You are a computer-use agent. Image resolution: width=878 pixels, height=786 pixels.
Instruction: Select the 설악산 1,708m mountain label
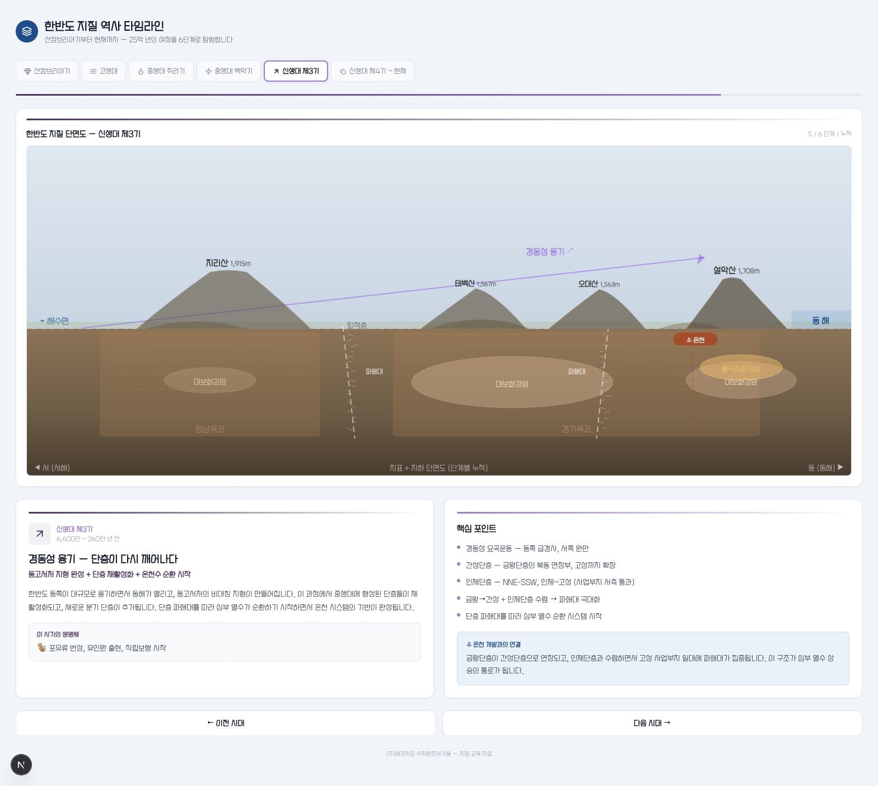[736, 270]
